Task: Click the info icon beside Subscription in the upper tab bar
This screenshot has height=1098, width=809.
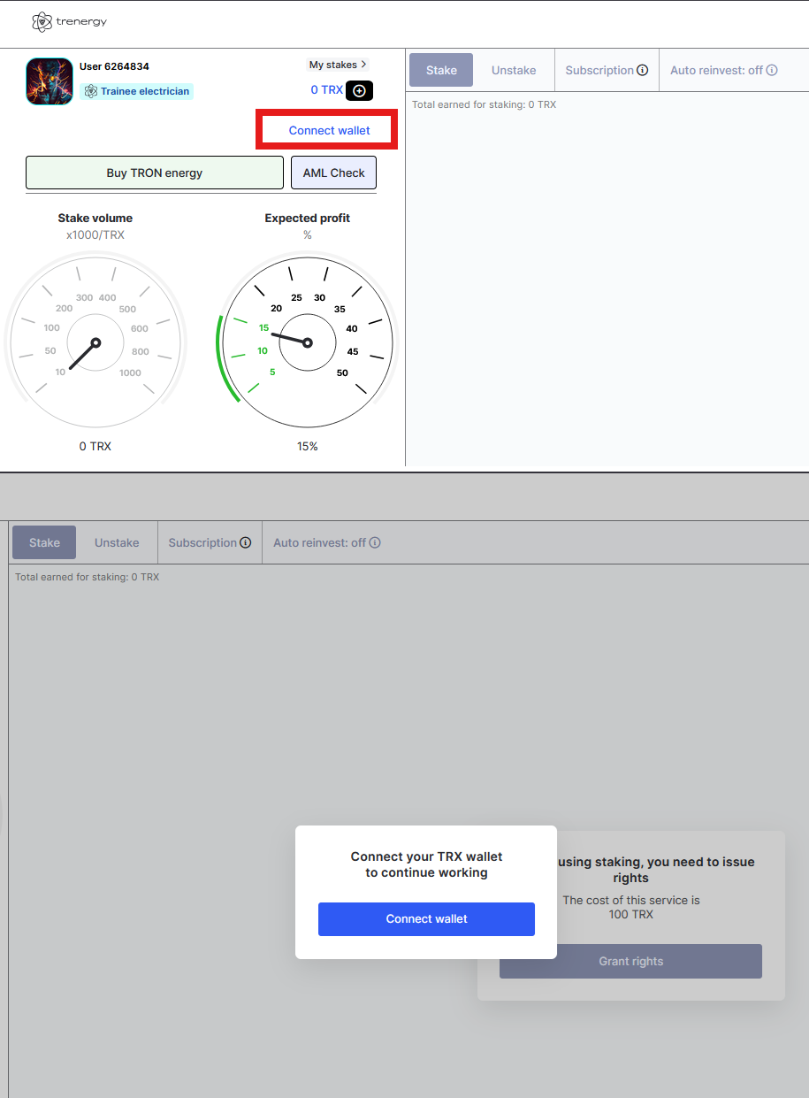Action: pyautogui.click(x=643, y=70)
